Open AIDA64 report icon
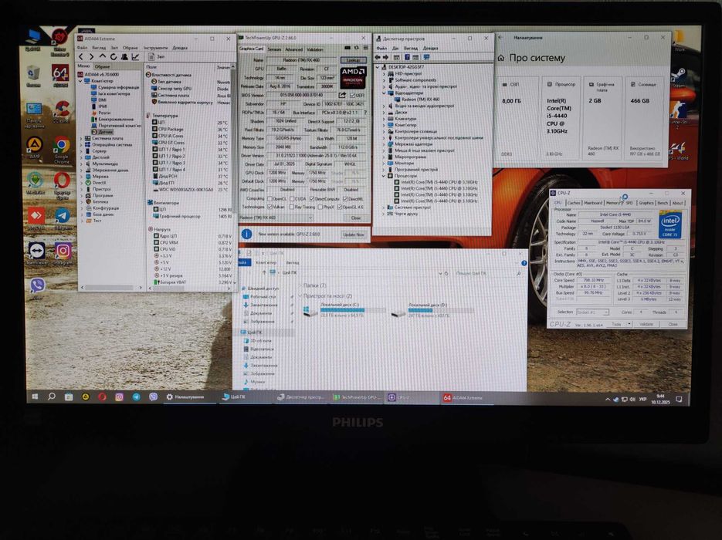The width and height of the screenshot is (722, 540). [151, 56]
